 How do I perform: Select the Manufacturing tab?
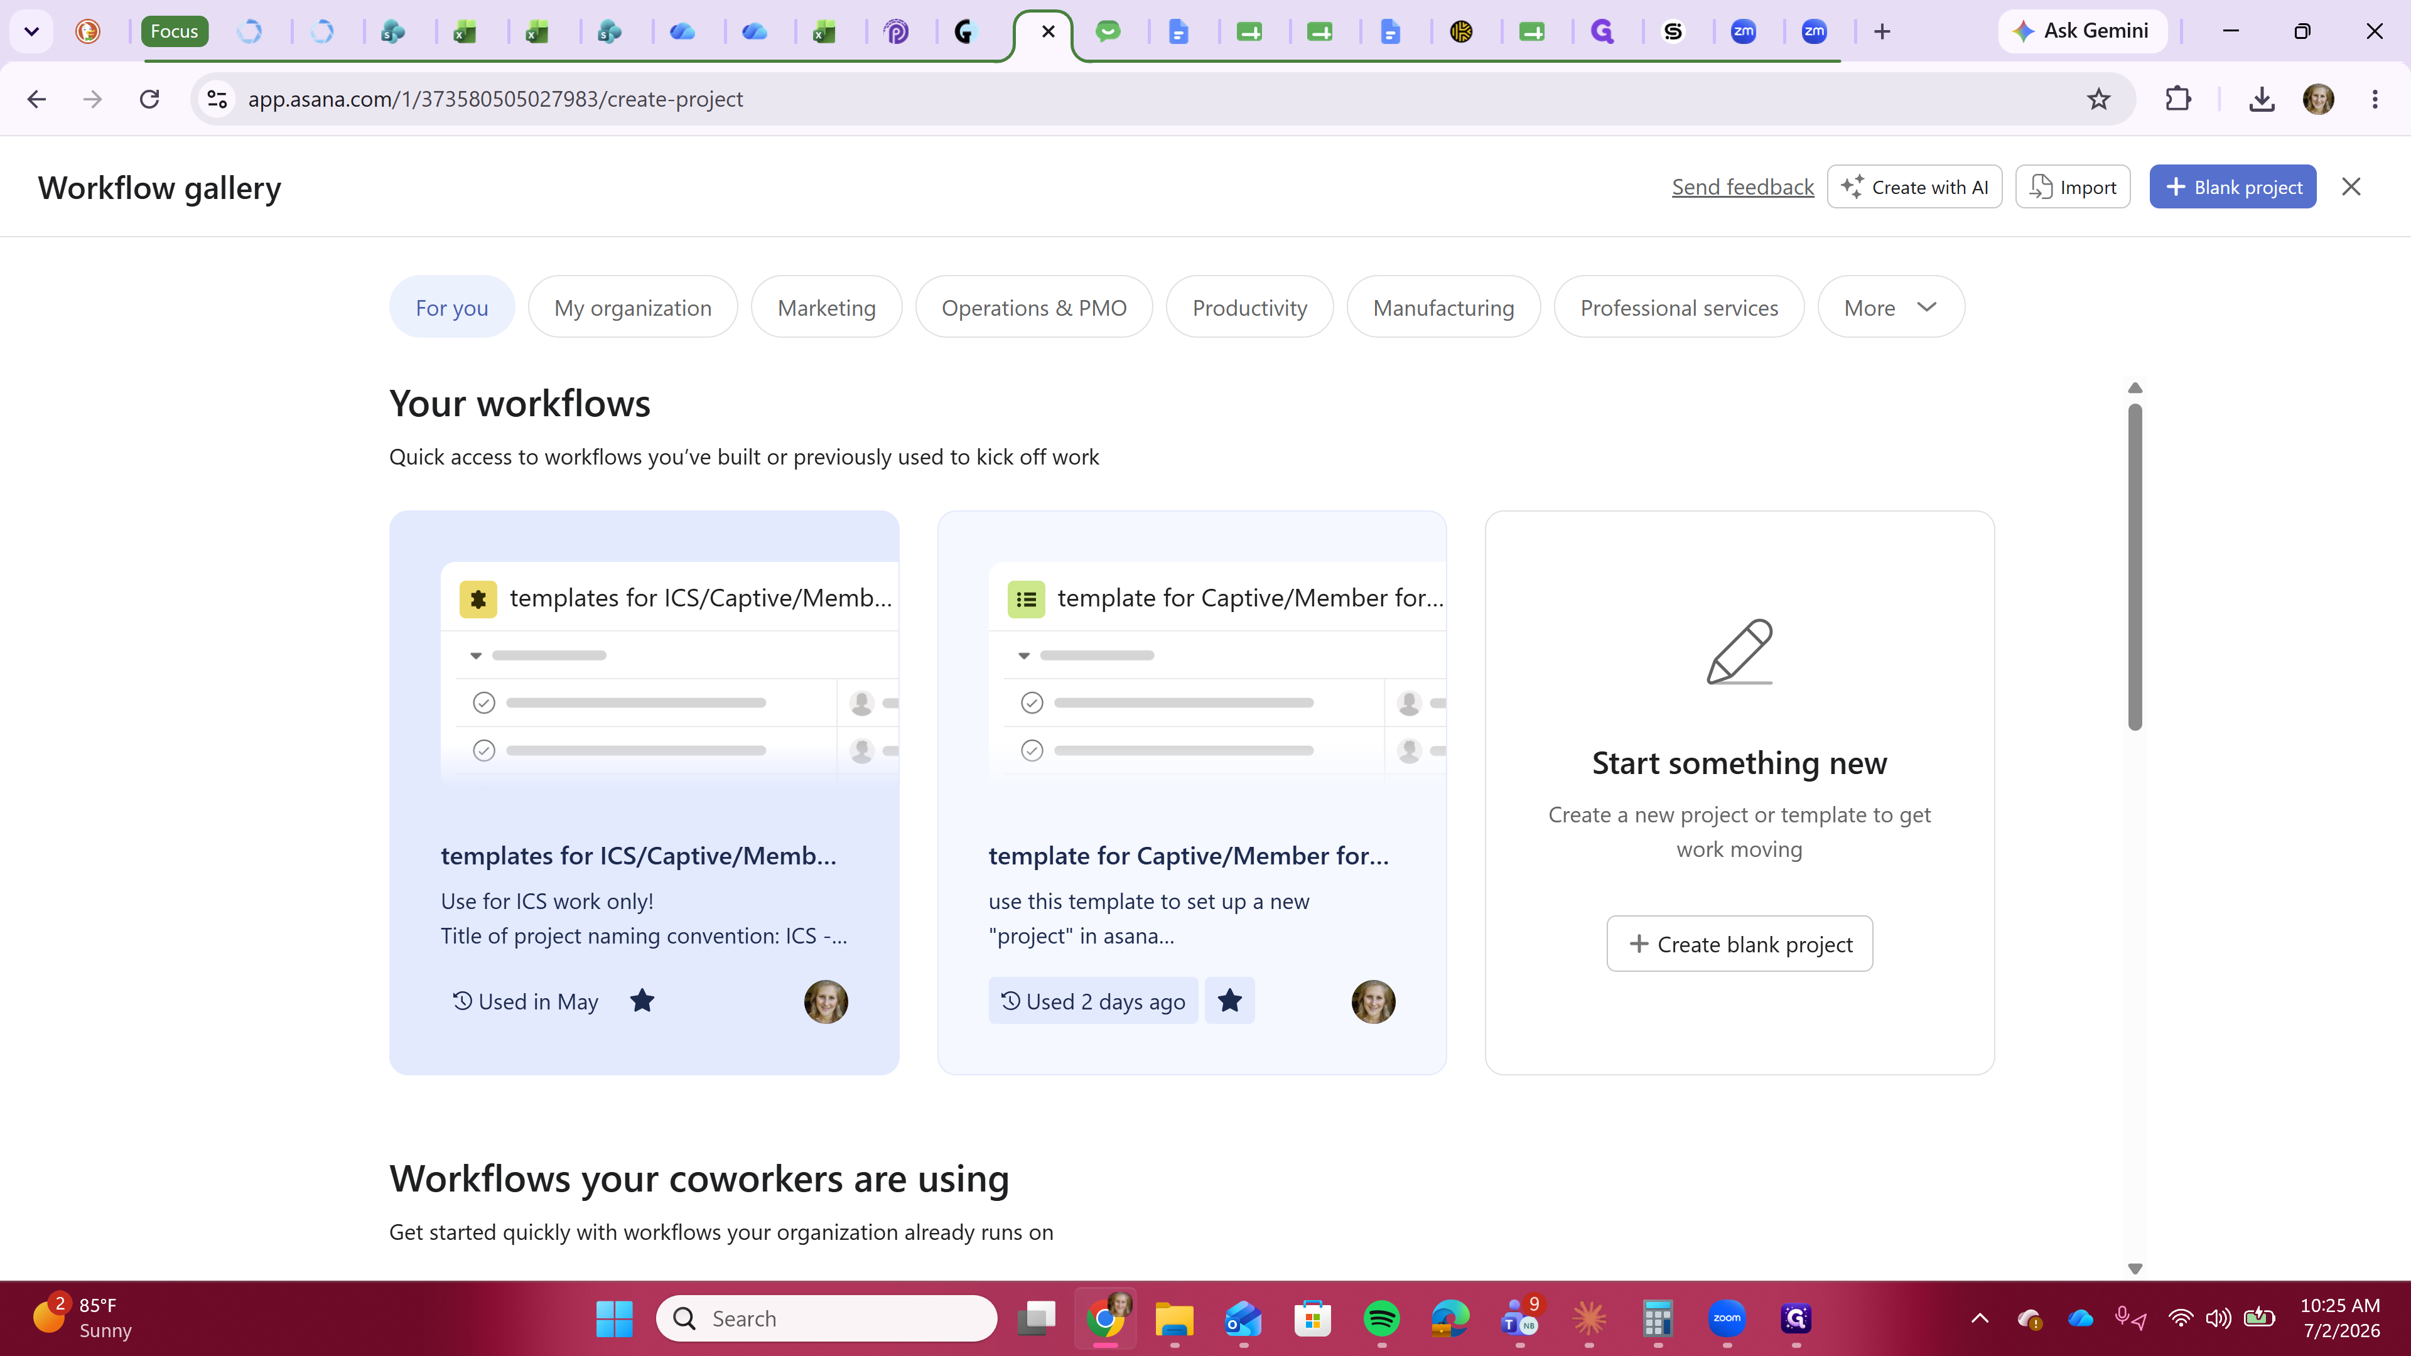click(1443, 307)
